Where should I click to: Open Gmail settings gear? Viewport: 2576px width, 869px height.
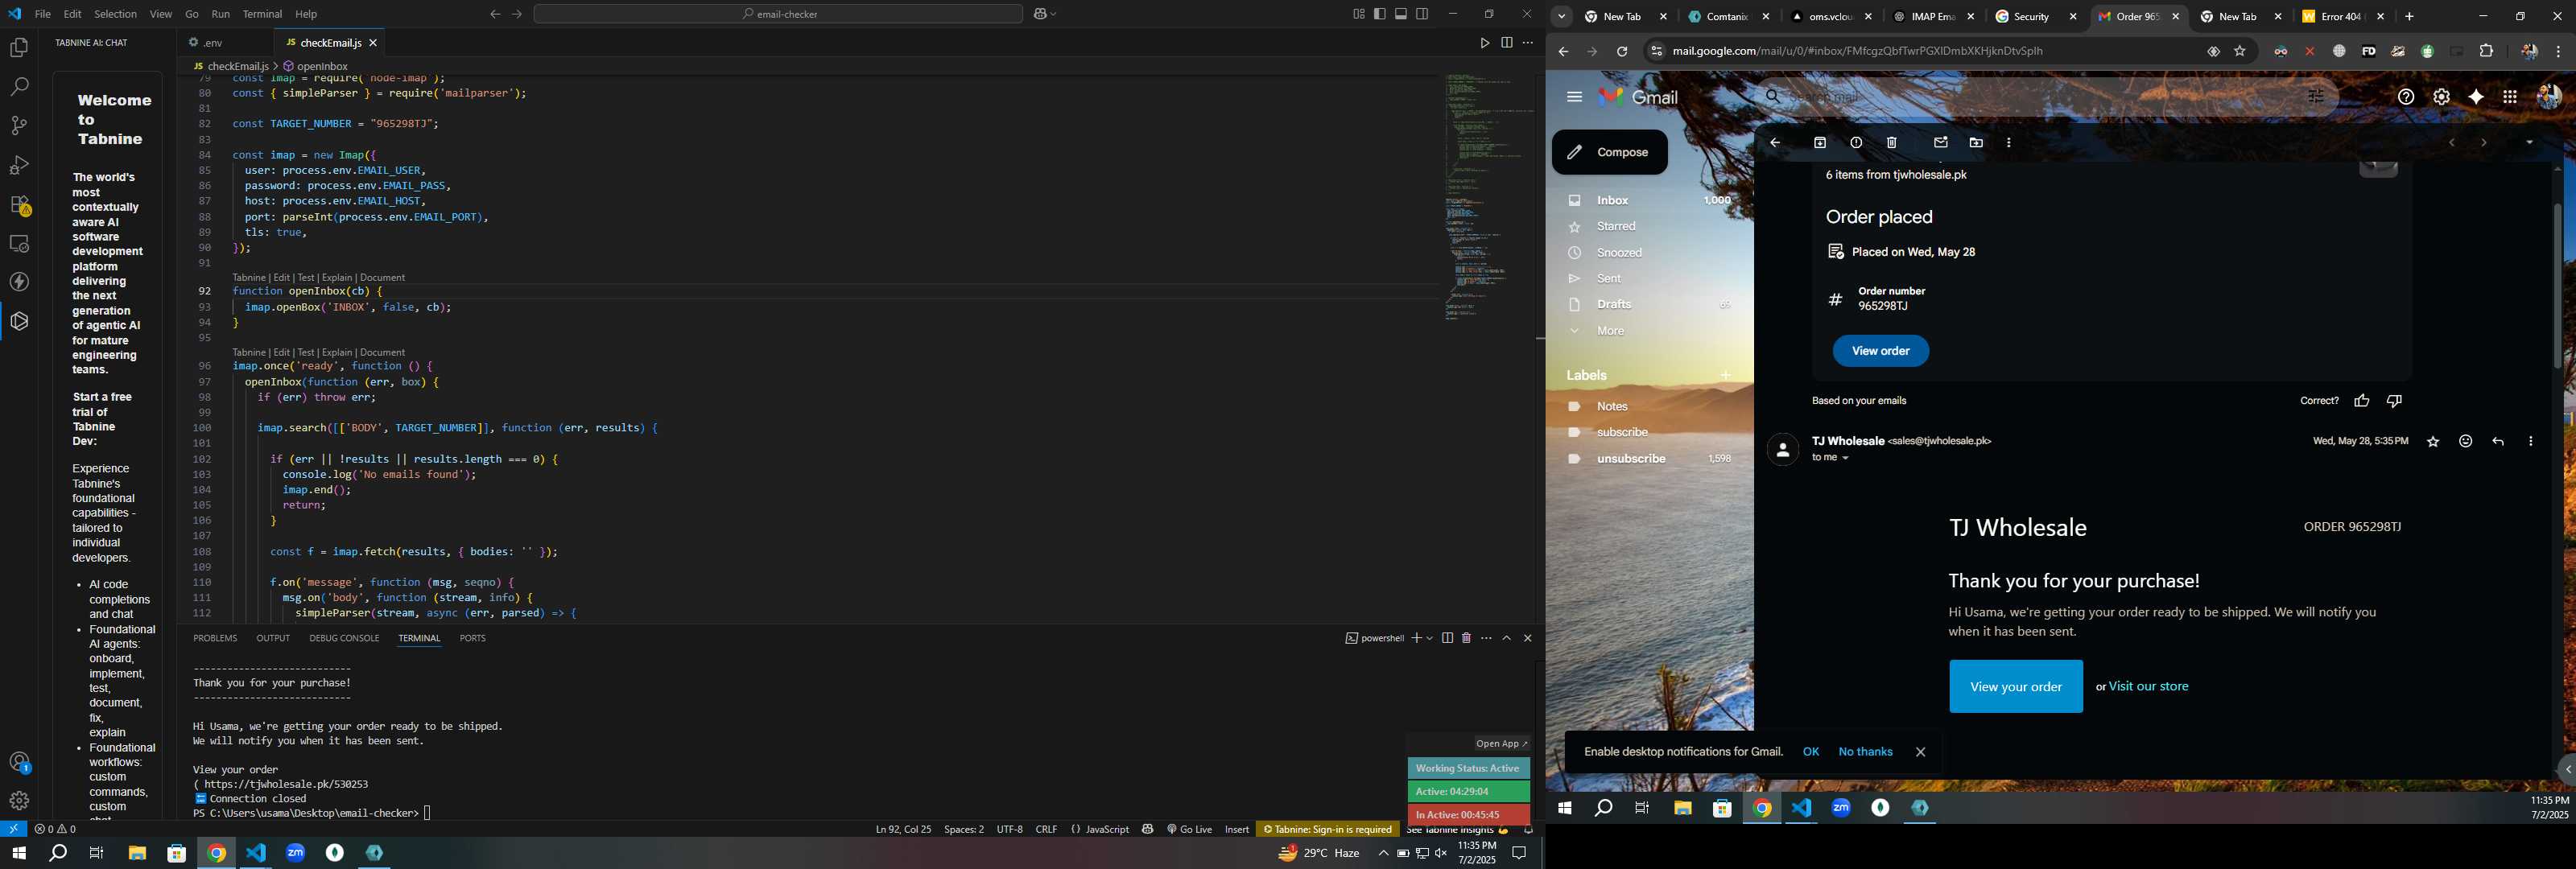click(2441, 97)
